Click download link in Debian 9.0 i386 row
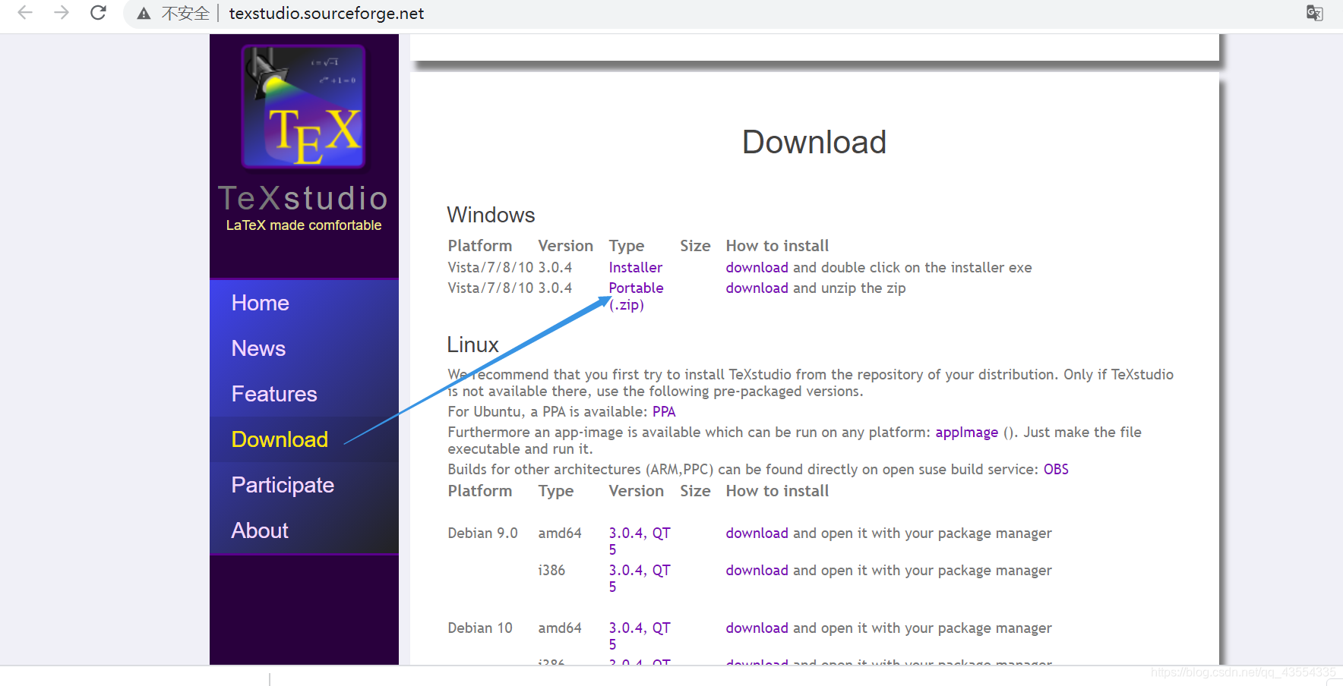The height and width of the screenshot is (686, 1343). [757, 570]
